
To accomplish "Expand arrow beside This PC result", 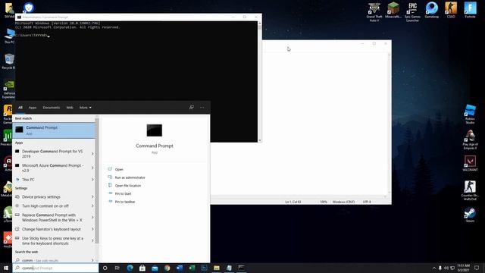I will click(x=92, y=180).
